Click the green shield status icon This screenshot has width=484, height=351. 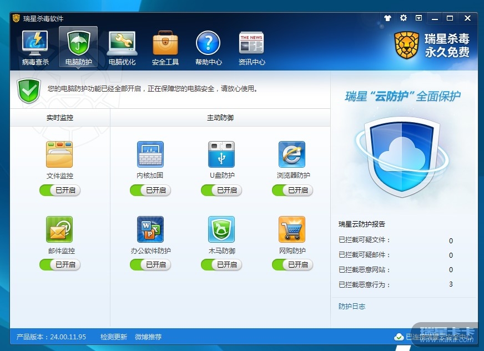(29, 90)
